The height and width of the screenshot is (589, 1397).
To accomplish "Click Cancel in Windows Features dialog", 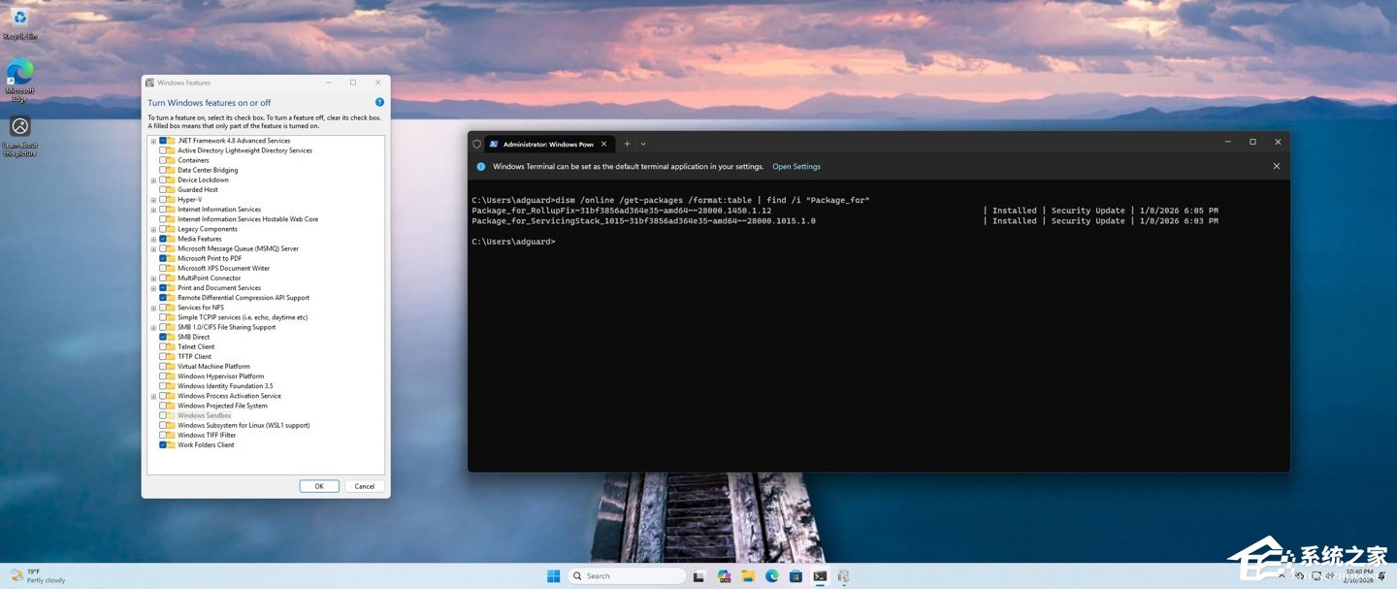I will [365, 486].
